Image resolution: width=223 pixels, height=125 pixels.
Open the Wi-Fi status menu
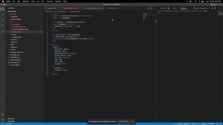(x=195, y=1)
